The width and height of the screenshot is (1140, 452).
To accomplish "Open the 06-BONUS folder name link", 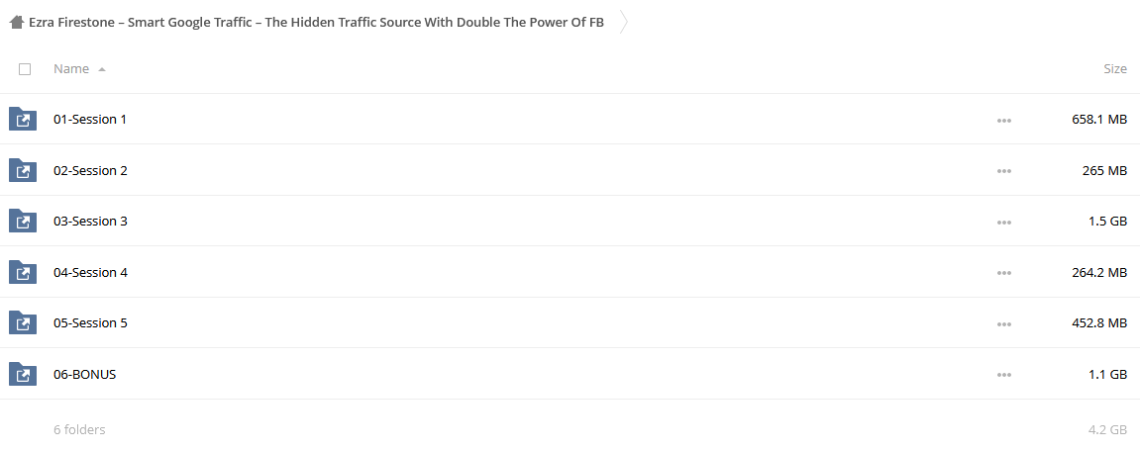I will pos(84,375).
